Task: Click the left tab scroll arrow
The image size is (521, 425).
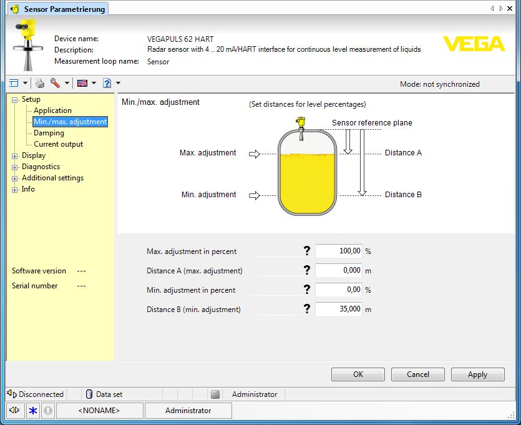Action: click(x=492, y=9)
